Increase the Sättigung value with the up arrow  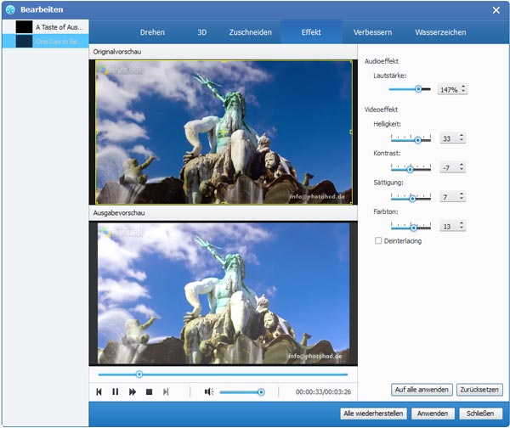[462, 194]
